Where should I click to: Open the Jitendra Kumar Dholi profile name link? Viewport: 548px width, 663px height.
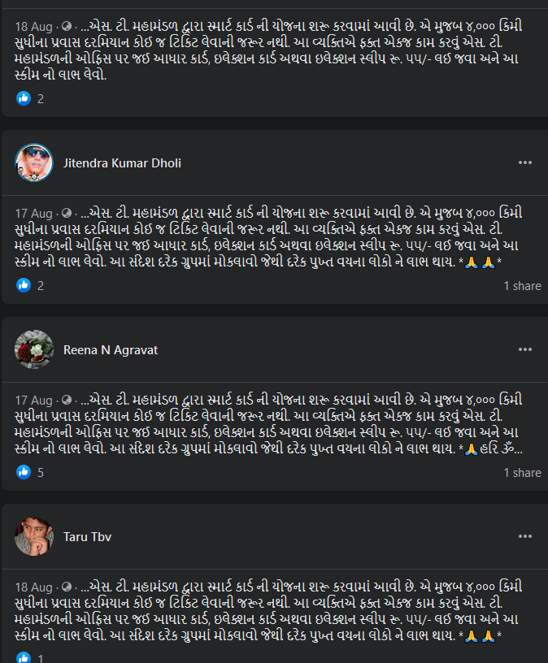pos(122,163)
